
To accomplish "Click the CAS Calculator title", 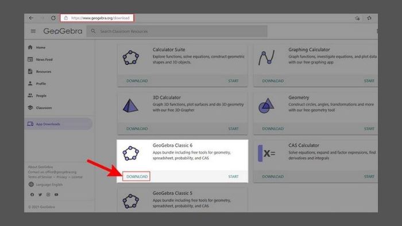I will point(304,145).
